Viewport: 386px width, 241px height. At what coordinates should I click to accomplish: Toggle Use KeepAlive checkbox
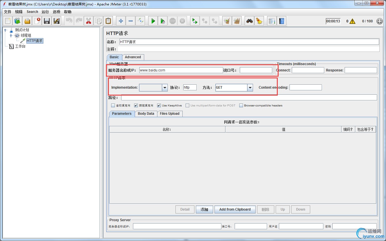click(x=159, y=105)
